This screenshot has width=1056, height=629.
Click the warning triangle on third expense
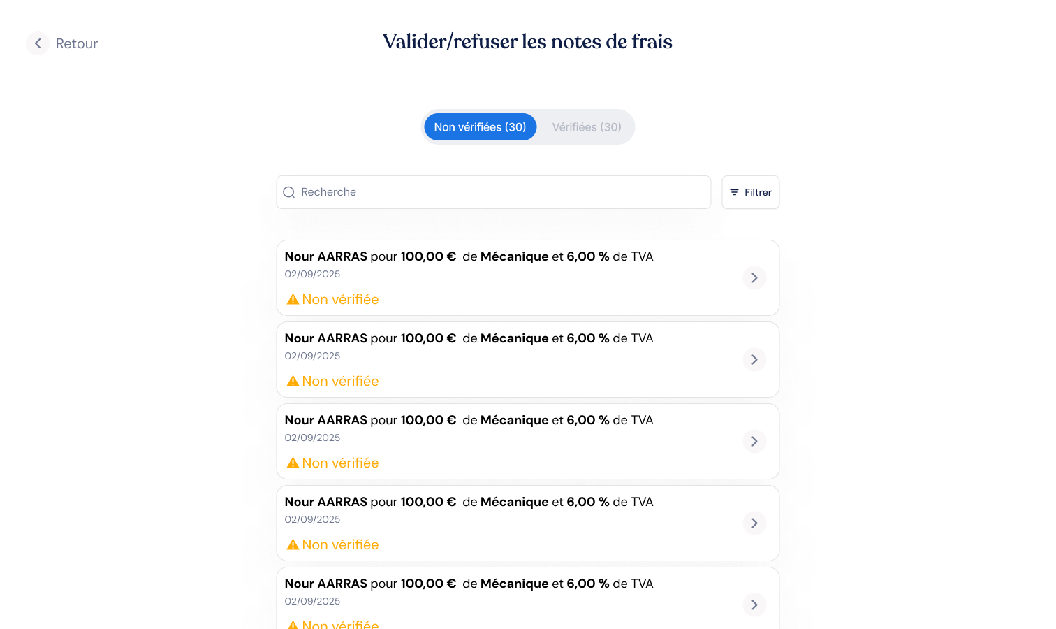293,463
